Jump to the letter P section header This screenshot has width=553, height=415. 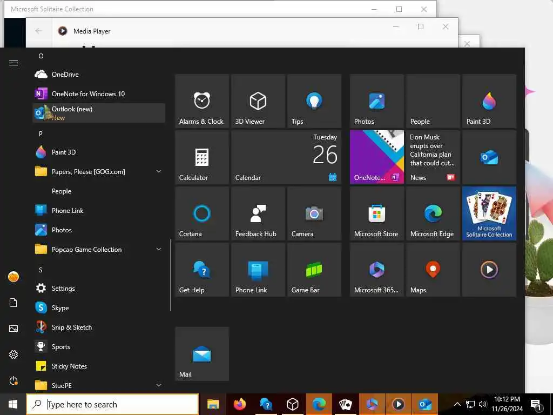point(41,134)
